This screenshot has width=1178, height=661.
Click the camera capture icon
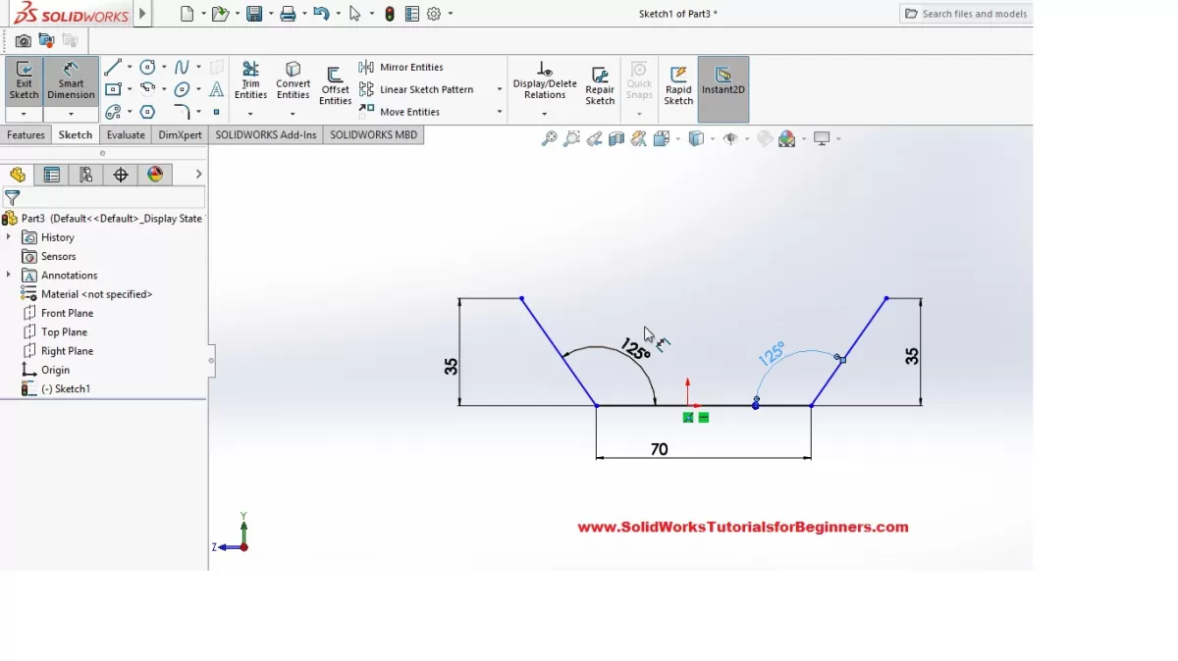coord(23,41)
